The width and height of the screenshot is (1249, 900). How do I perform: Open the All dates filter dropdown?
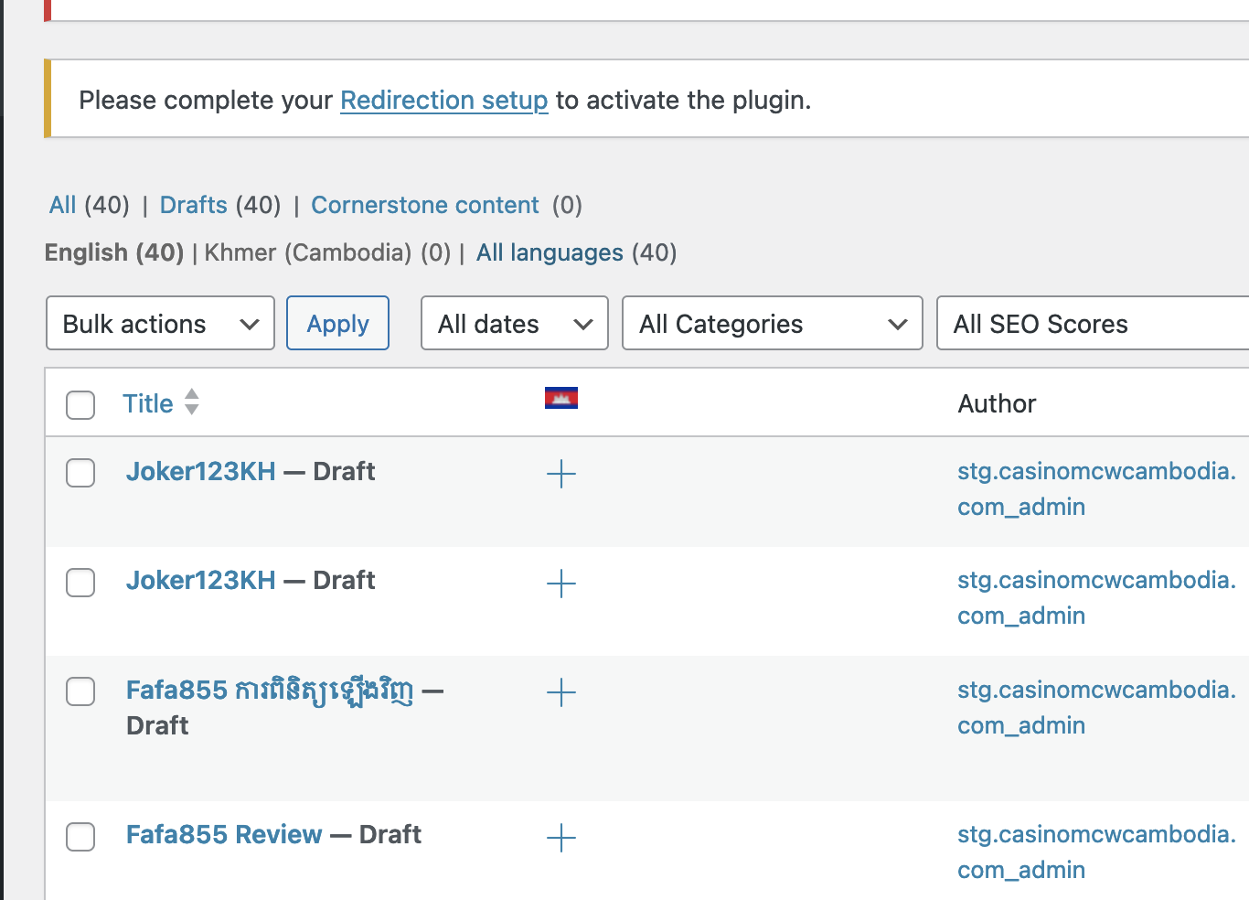(x=514, y=323)
